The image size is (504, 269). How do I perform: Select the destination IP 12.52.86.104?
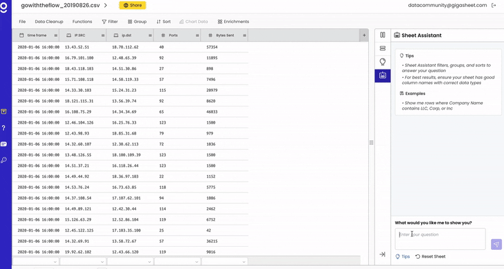pyautogui.click(x=125, y=219)
